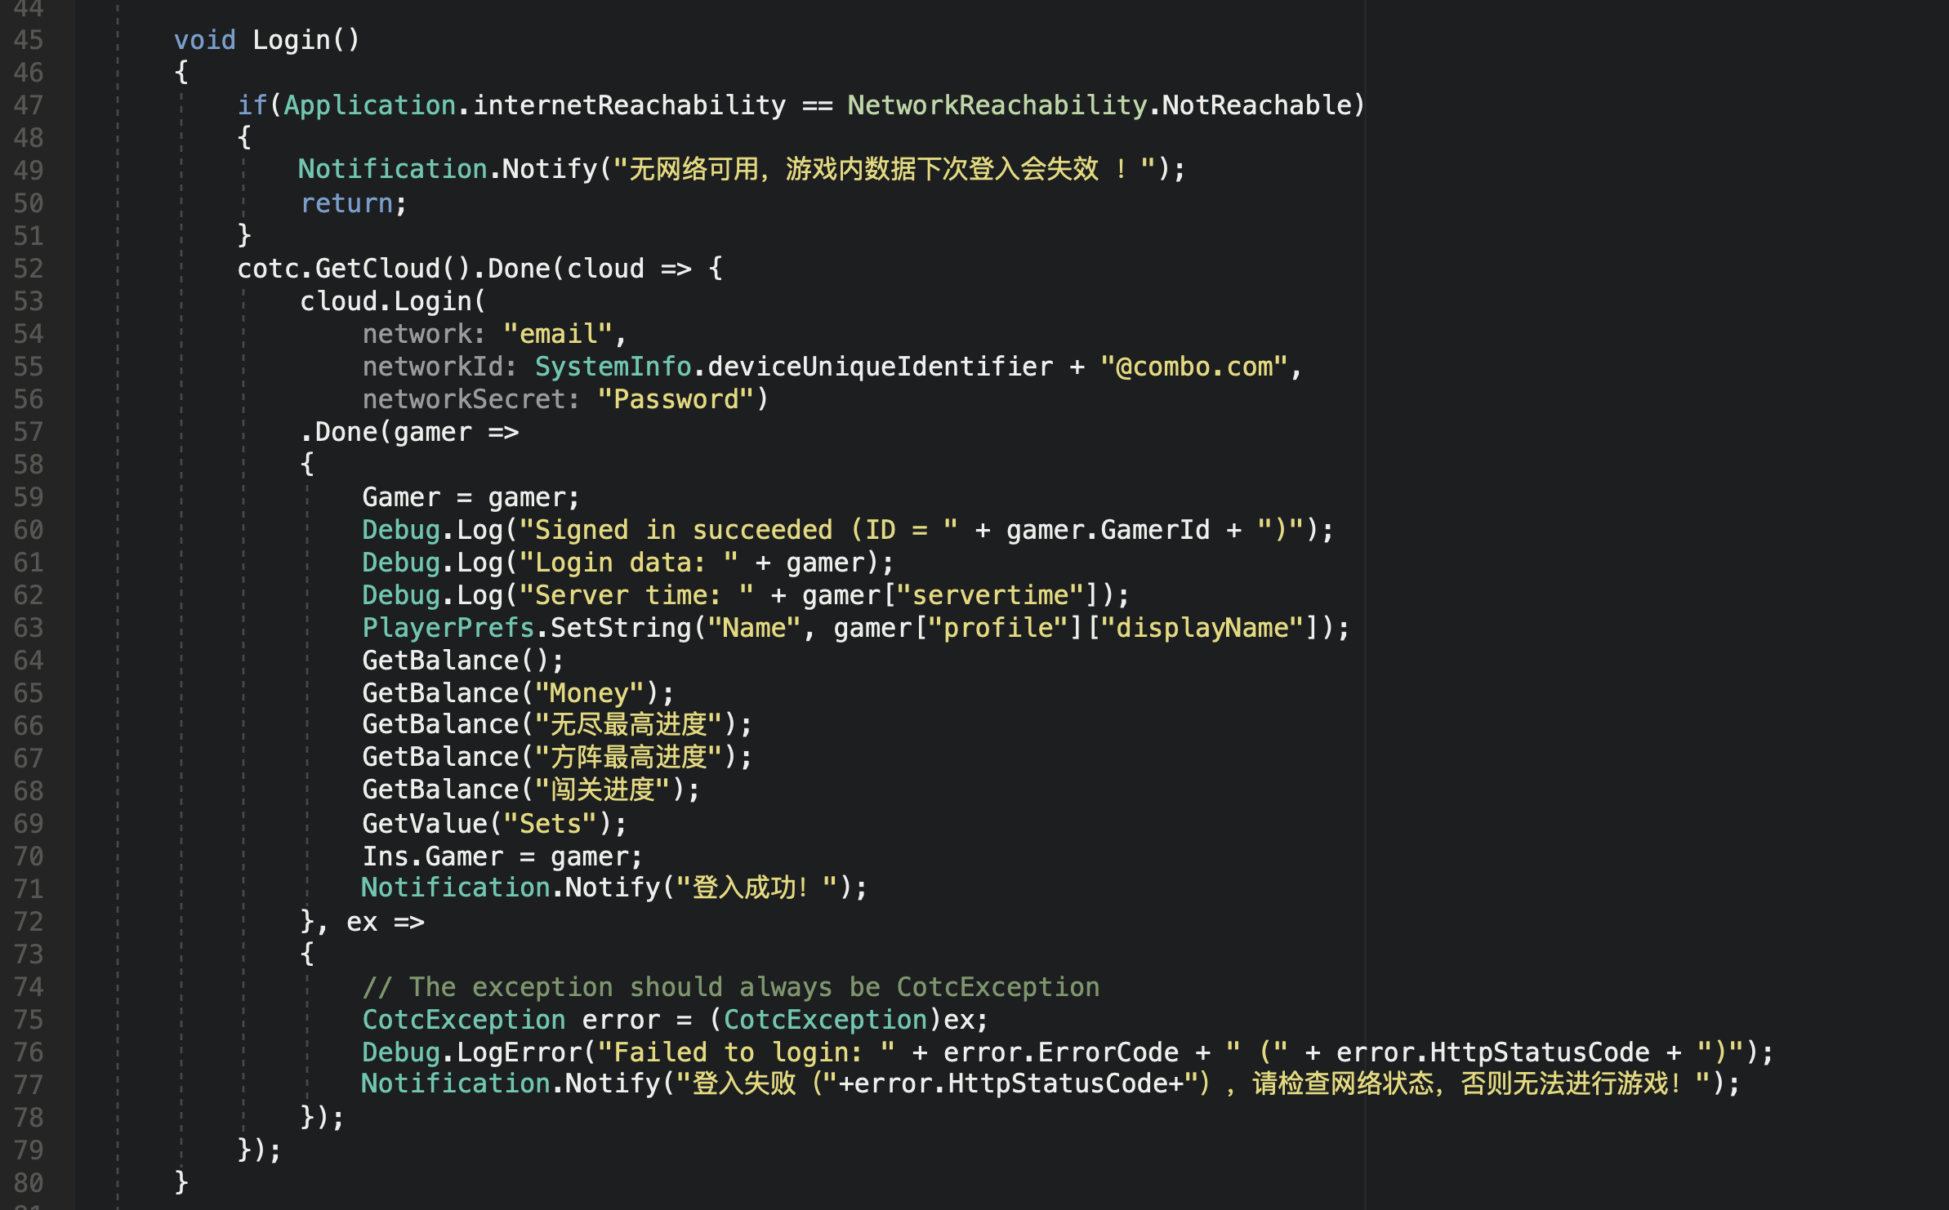Image resolution: width=1949 pixels, height=1210 pixels.
Task: Click the return keyword on line 50
Action: (x=347, y=203)
